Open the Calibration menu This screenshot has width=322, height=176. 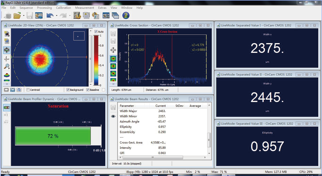[x=63, y=8]
